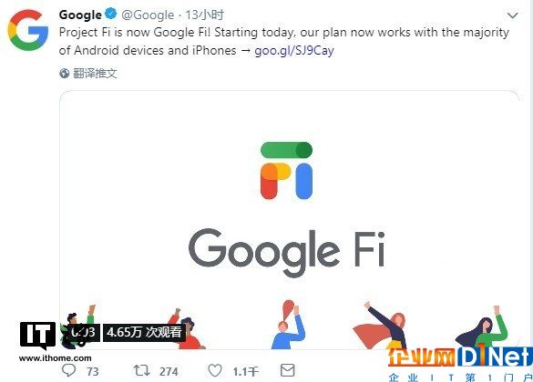
Task: Click the 13小时 timestamp
Action: pyautogui.click(x=204, y=15)
